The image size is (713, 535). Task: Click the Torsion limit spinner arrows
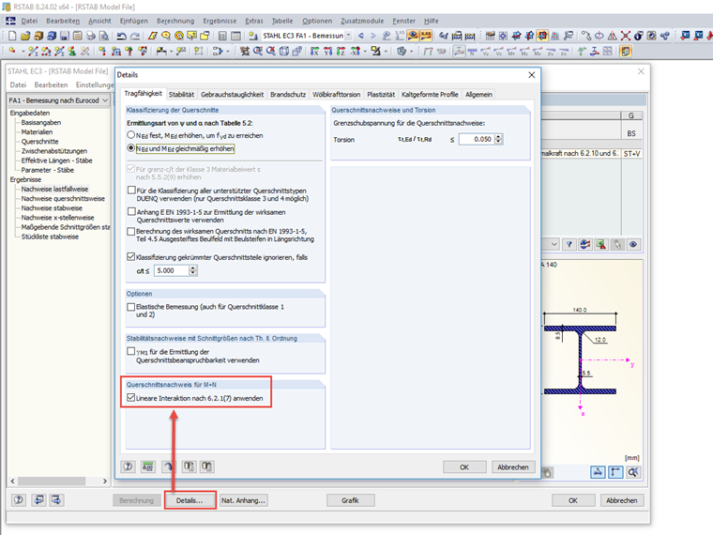pos(498,139)
